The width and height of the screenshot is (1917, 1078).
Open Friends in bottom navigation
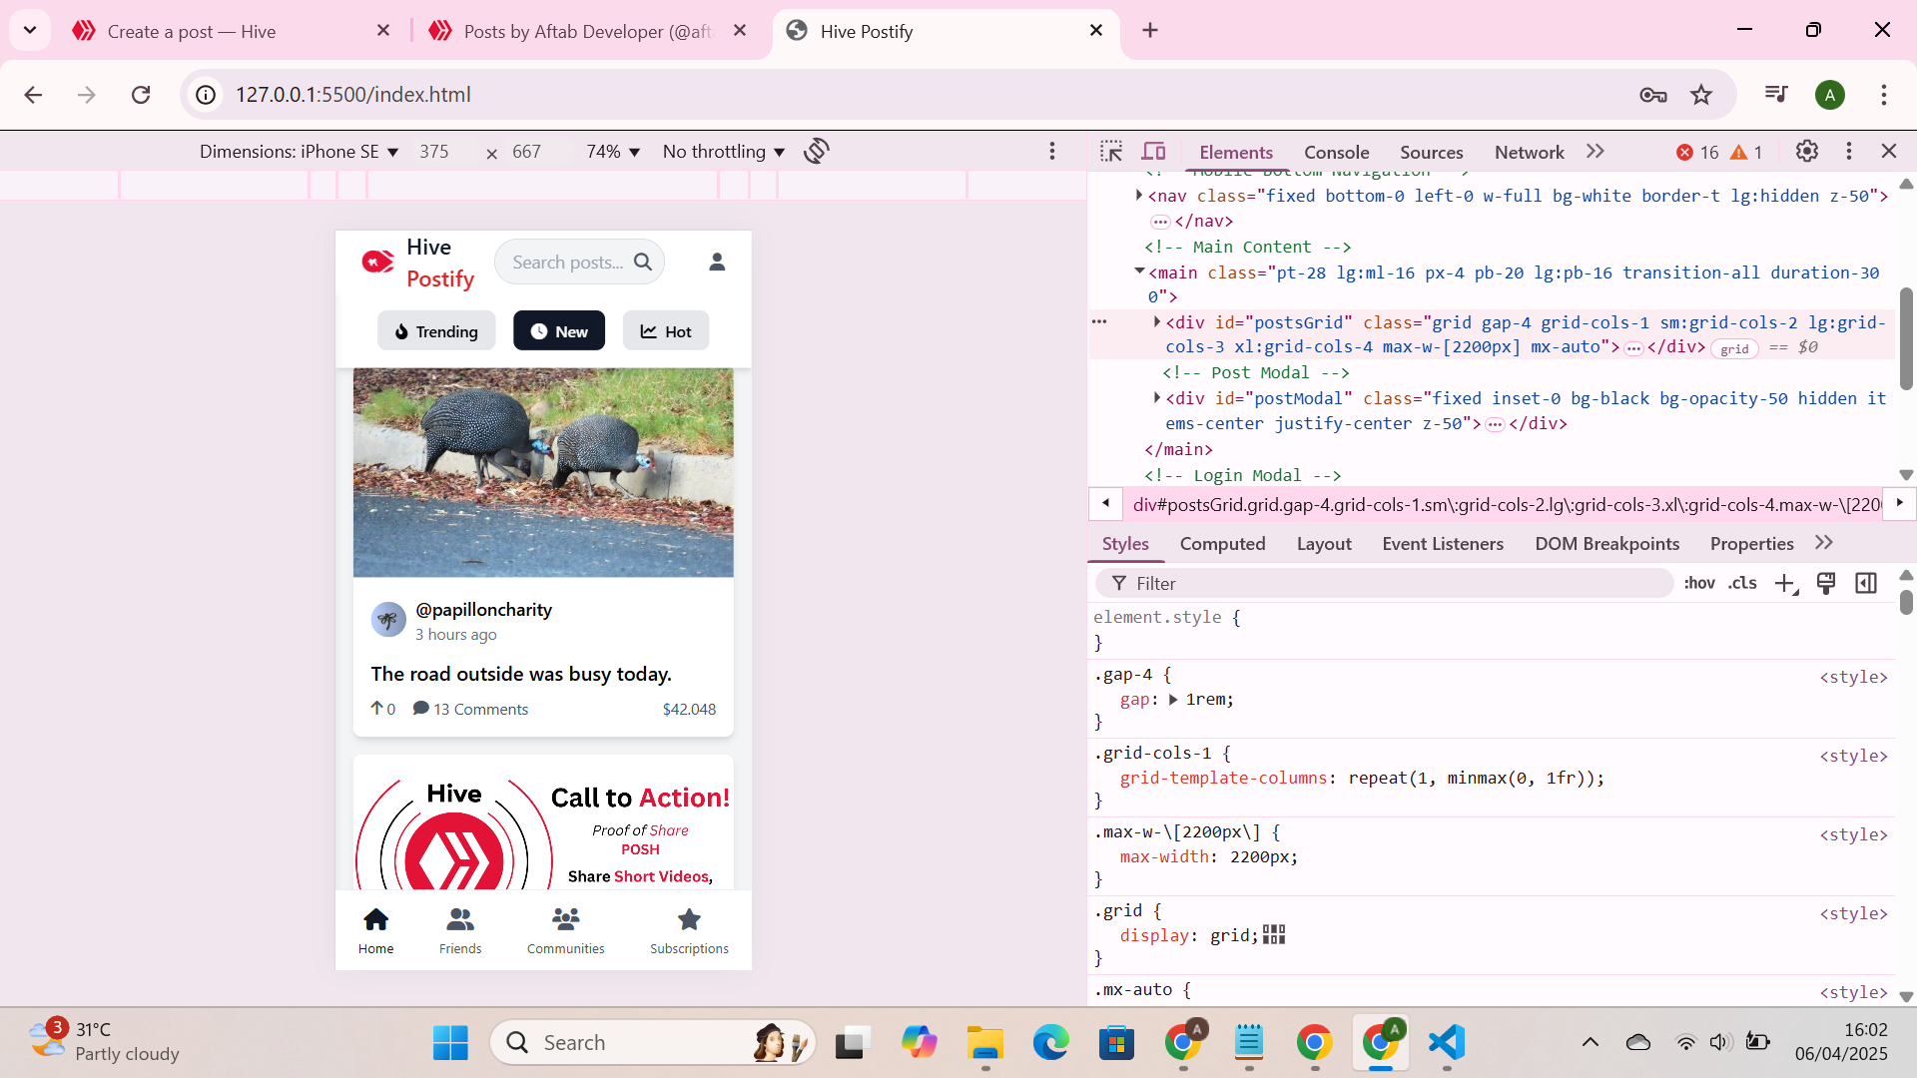460,930
